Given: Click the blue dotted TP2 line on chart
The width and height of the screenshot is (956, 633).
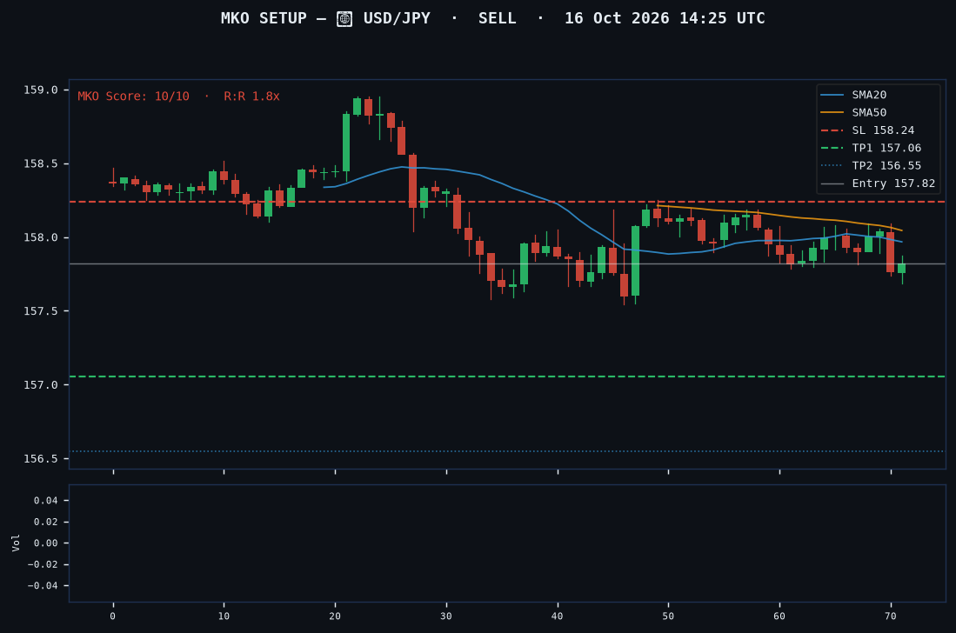Looking at the screenshot, I should coord(507,451).
